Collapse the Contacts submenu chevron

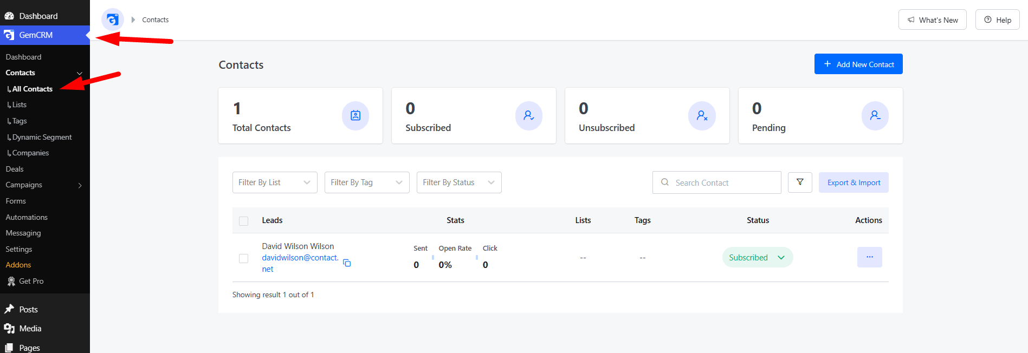pyautogui.click(x=80, y=73)
